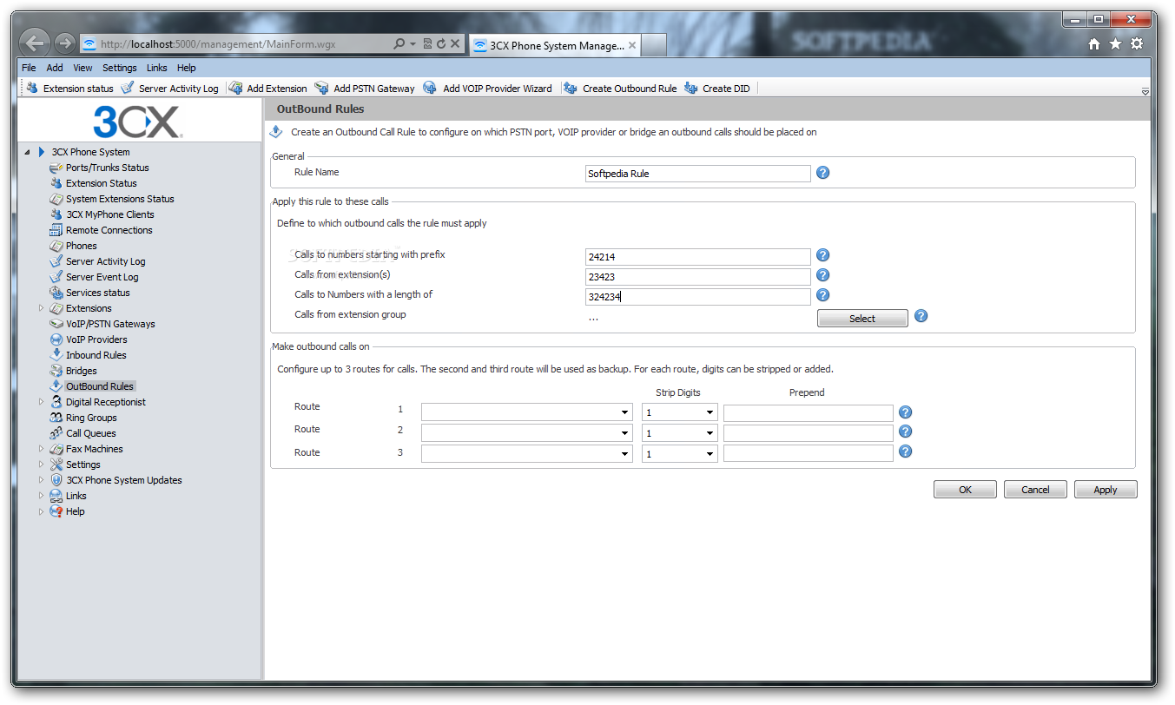1175x705 pixels.
Task: Open the View menu
Action: pyautogui.click(x=83, y=68)
